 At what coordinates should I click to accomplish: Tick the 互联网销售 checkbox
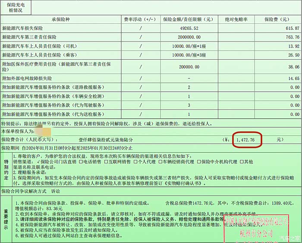[106, 162]
